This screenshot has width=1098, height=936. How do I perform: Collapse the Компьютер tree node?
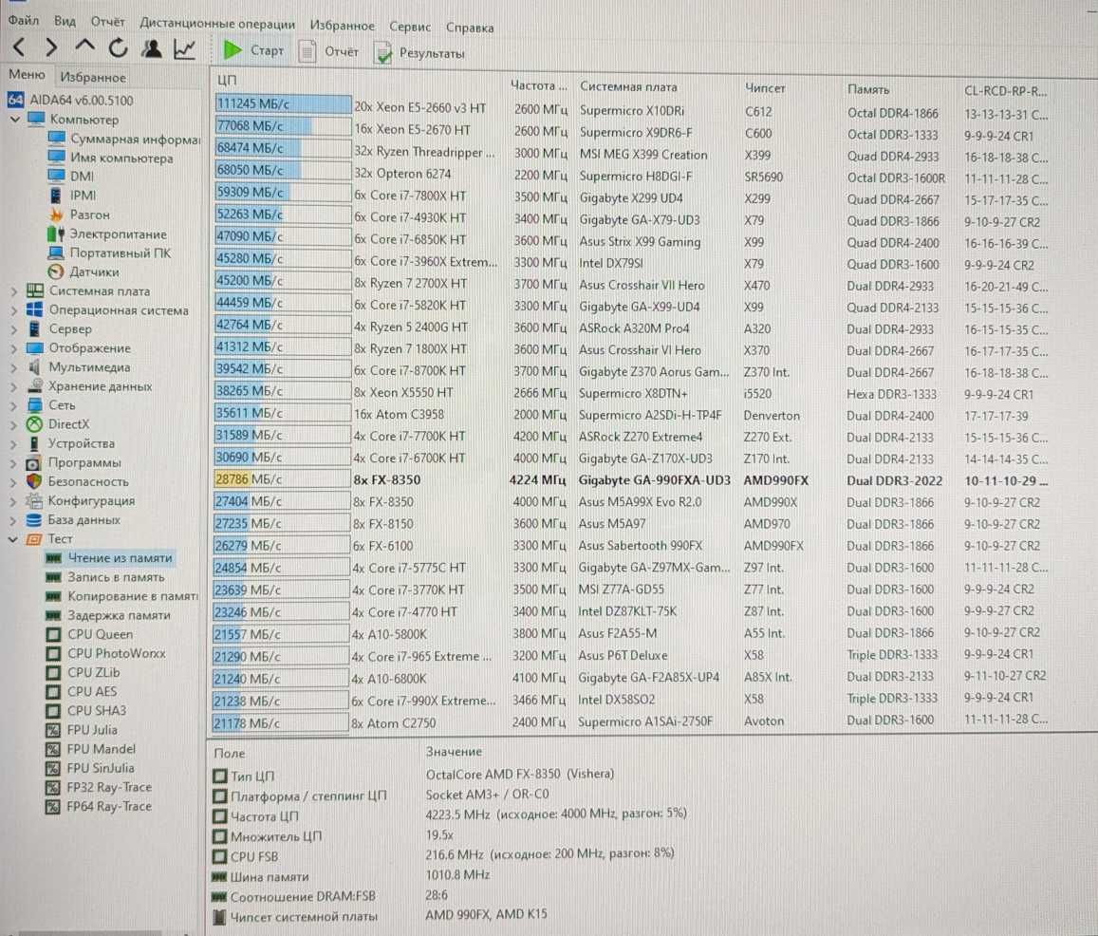(x=14, y=119)
